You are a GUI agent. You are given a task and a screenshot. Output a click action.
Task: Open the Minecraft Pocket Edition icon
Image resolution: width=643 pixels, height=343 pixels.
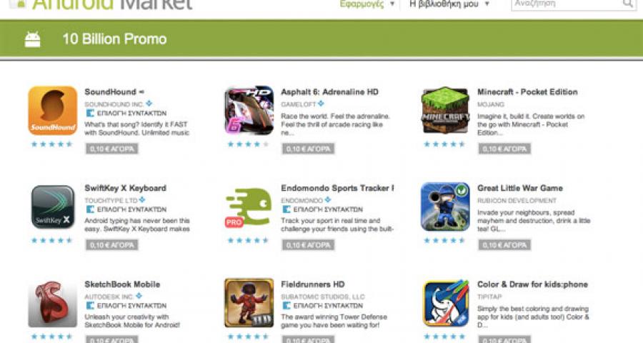coord(445,110)
